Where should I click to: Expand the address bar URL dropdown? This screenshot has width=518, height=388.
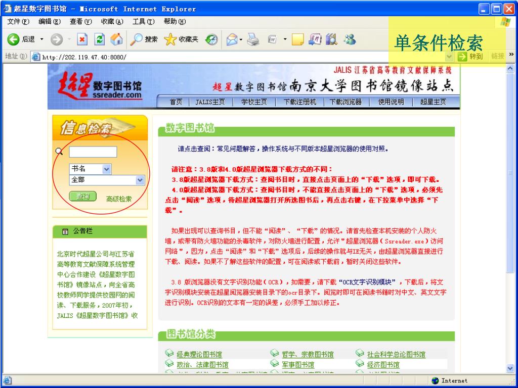pyautogui.click(x=449, y=57)
